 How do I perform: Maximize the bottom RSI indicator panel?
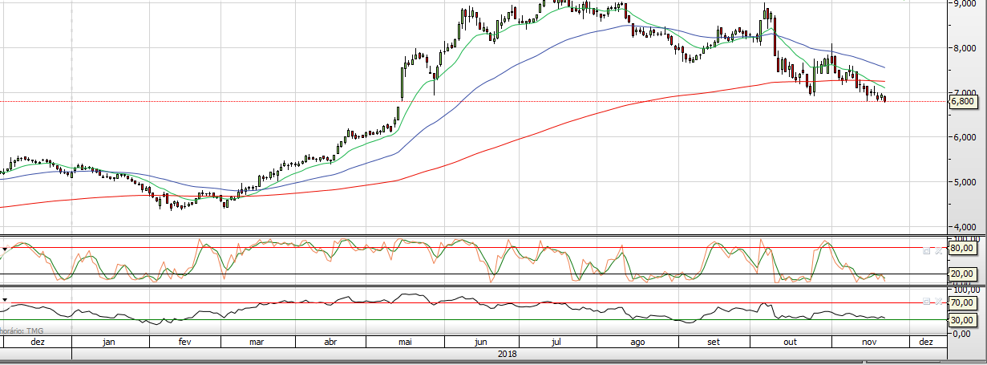926,302
